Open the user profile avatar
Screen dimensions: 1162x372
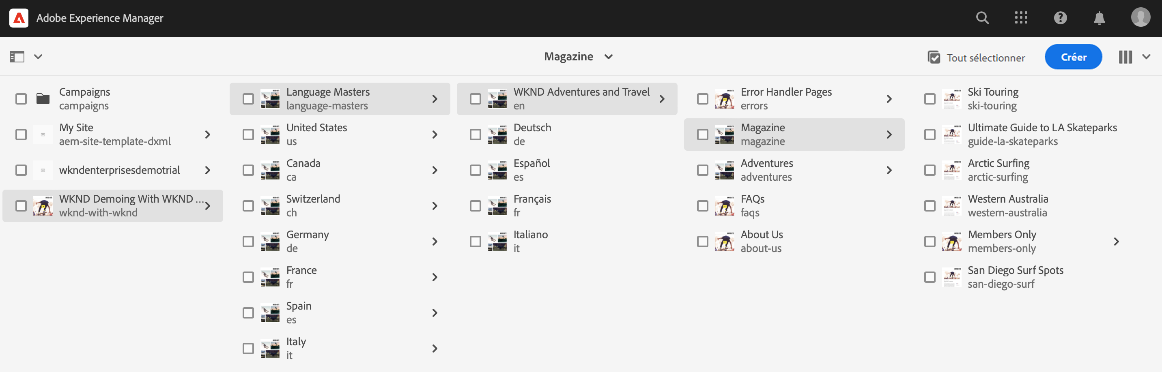(x=1140, y=17)
